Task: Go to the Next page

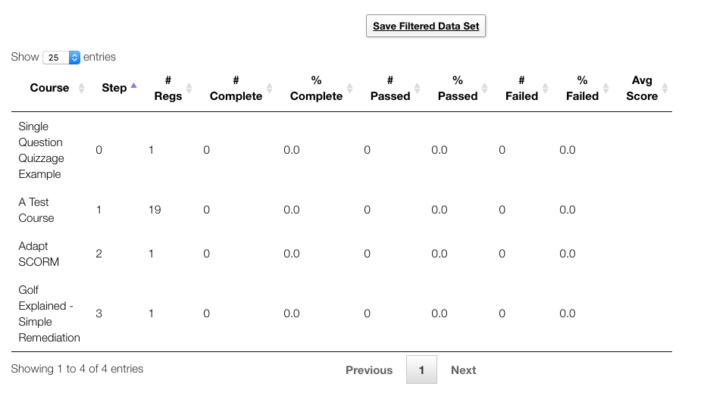Action: pyautogui.click(x=463, y=370)
